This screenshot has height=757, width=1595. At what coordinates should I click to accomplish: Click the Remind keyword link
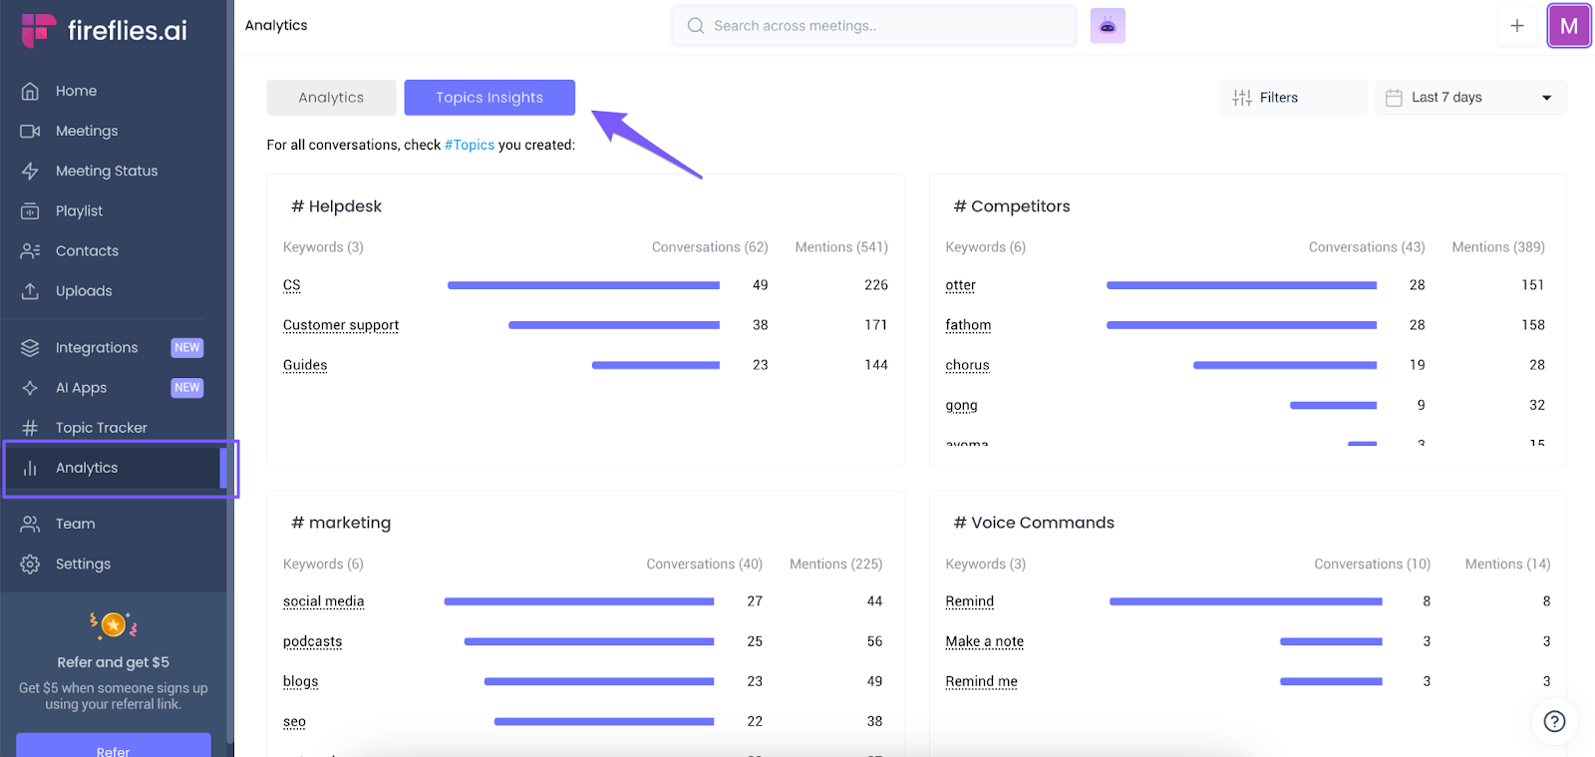click(970, 601)
